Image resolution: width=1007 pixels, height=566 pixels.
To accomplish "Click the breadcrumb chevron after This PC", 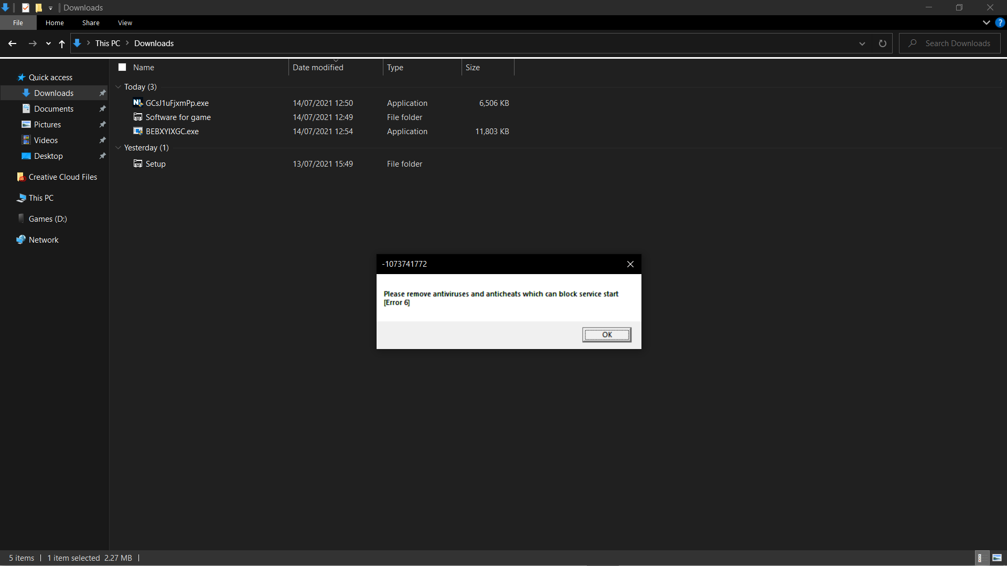I will 127,43.
